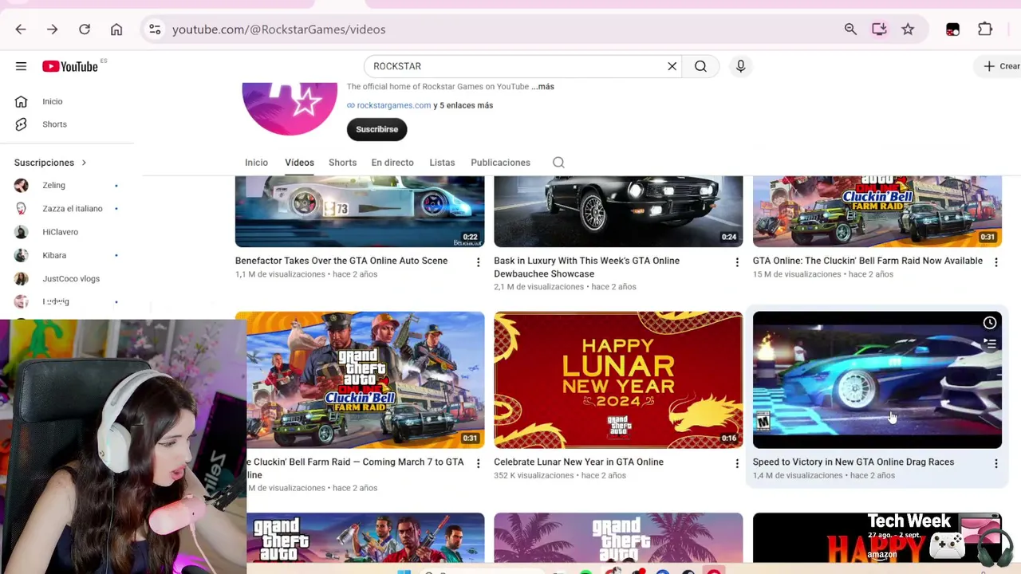1021x574 pixels.
Task: View site information icon beside the URL
Action: pos(155,29)
